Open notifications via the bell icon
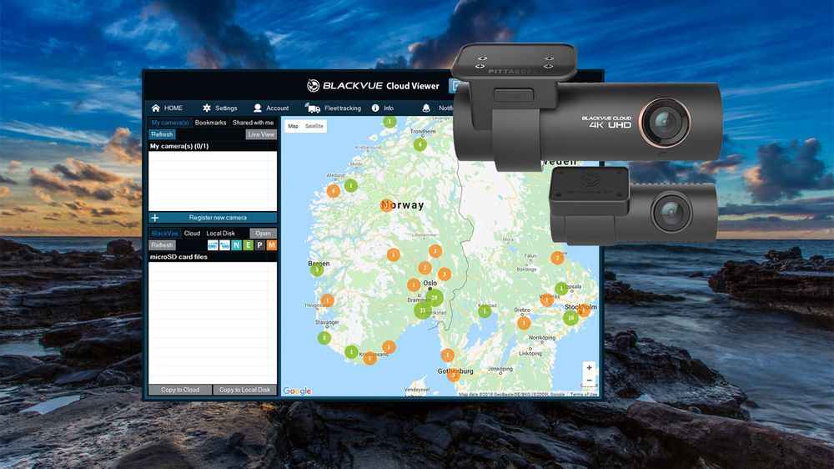The image size is (834, 469). (426, 108)
